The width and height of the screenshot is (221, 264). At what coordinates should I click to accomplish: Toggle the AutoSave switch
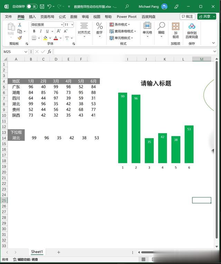coord(32,7)
